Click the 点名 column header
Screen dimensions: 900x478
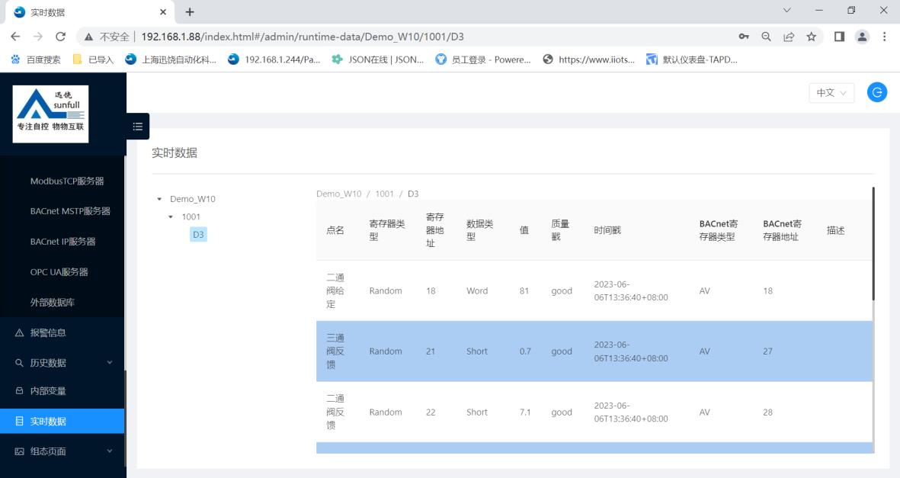(x=335, y=230)
